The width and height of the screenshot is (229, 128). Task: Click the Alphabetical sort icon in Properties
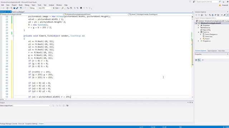(199, 60)
